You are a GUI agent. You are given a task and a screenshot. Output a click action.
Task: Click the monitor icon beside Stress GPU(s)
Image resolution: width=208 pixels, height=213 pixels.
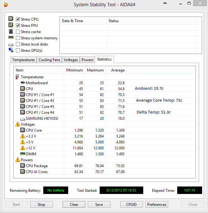coord(11,50)
